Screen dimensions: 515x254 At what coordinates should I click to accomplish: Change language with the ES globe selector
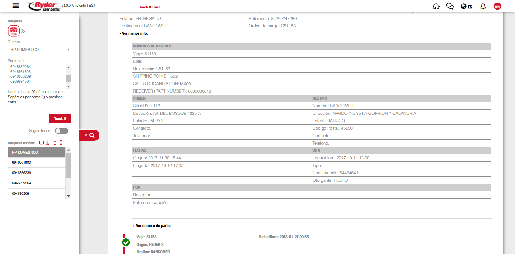click(466, 7)
